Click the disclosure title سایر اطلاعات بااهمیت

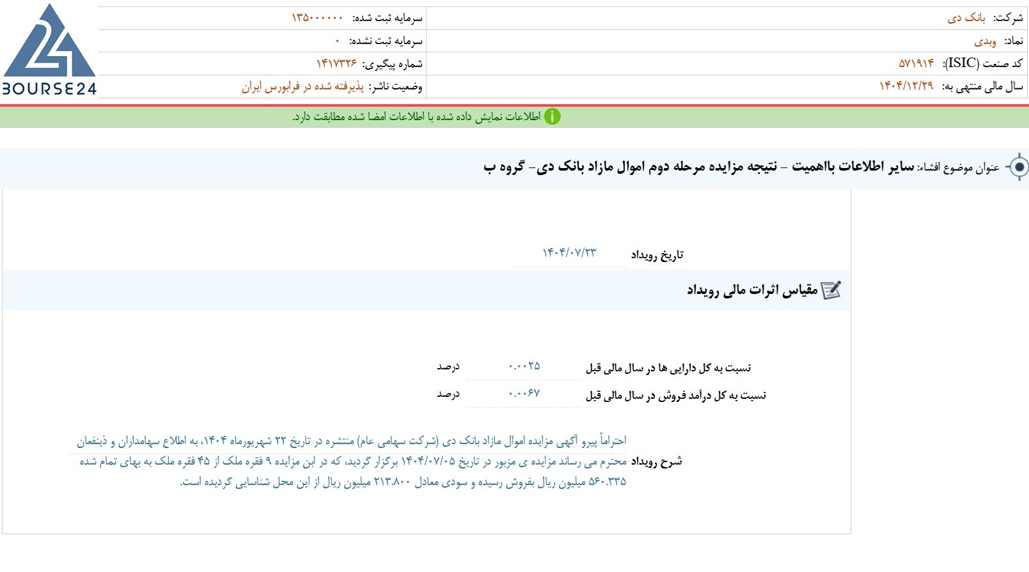point(853,167)
